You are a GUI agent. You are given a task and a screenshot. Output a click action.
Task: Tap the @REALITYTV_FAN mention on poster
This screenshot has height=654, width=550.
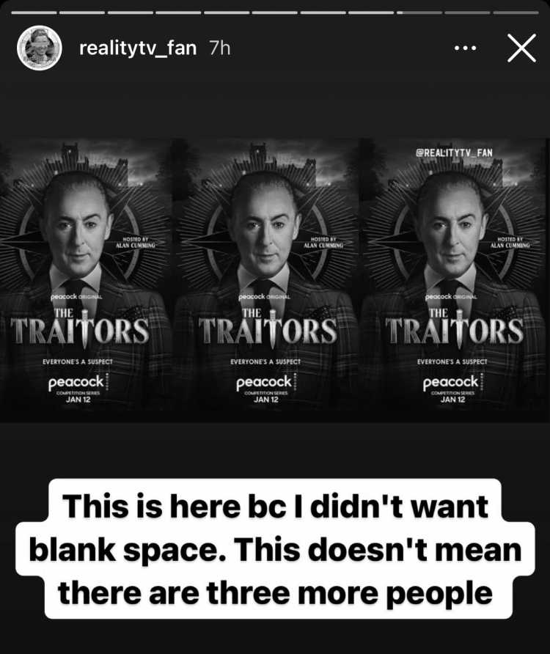point(454,153)
